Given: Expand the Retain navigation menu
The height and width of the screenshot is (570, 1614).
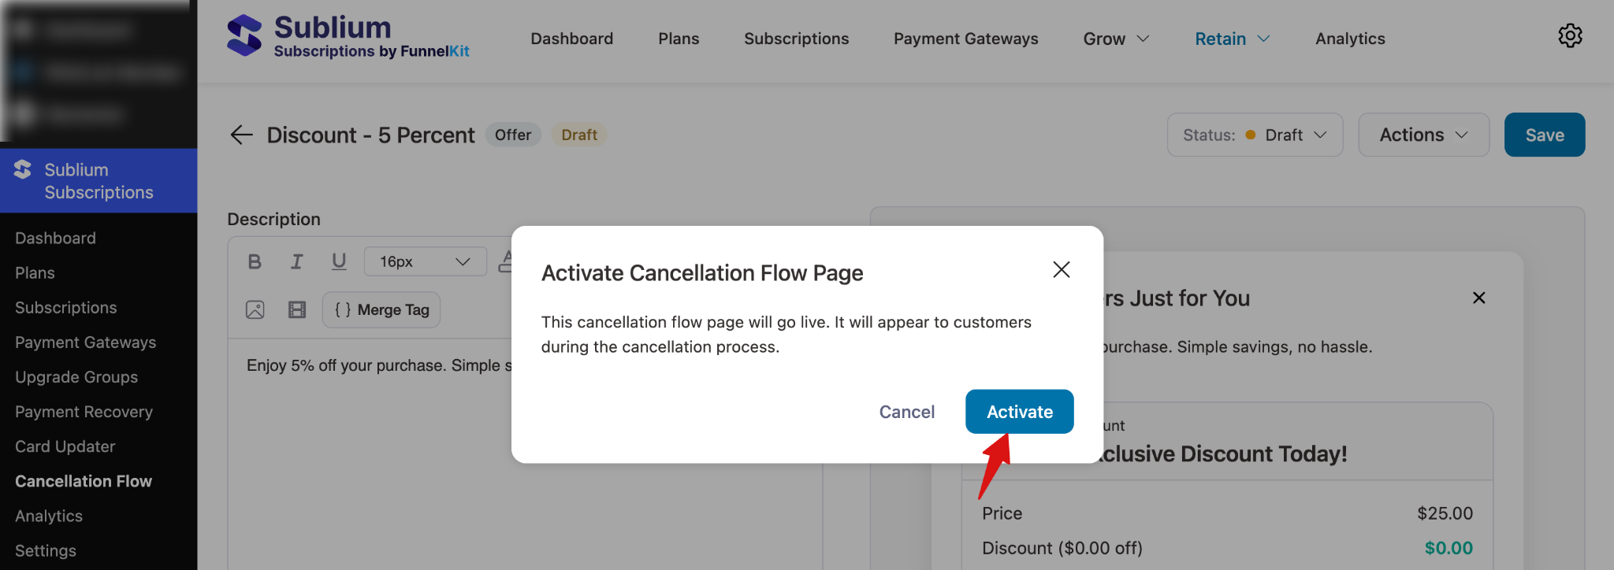Looking at the screenshot, I should 1232,39.
